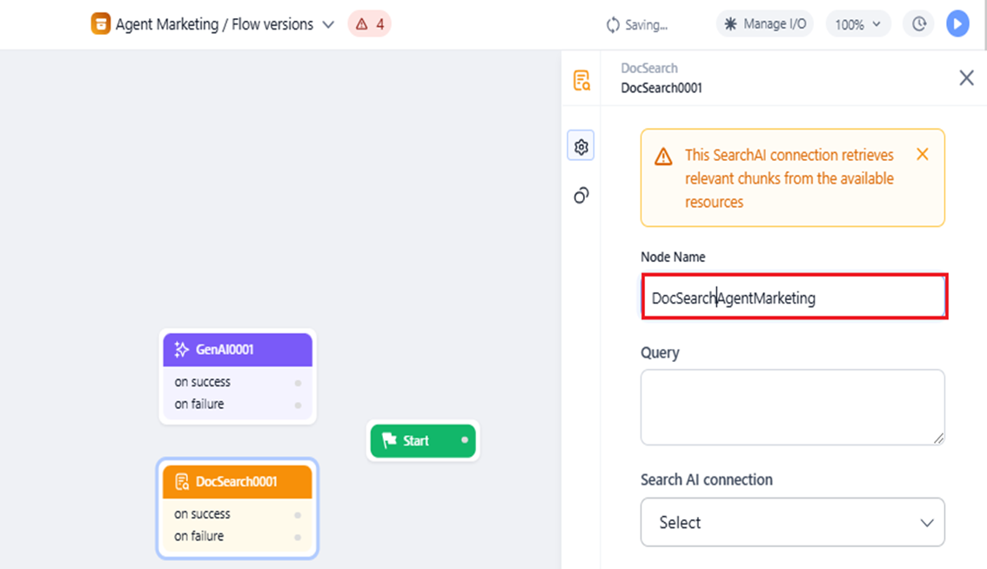Open version history clock icon
The height and width of the screenshot is (569, 987).
pyautogui.click(x=919, y=23)
